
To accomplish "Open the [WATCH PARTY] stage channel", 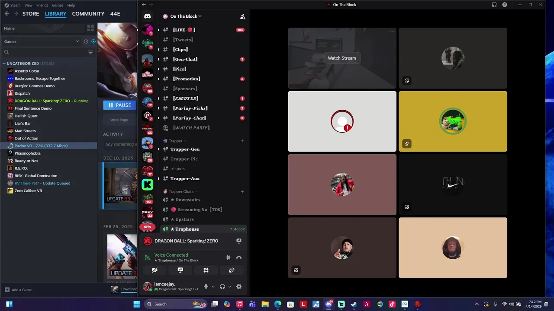I will pos(203,128).
